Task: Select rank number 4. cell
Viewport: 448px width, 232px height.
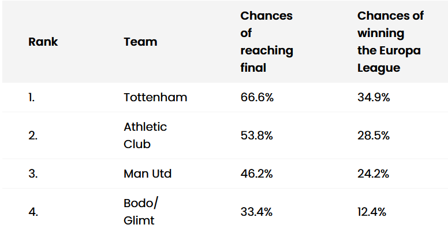Action: click(x=33, y=212)
